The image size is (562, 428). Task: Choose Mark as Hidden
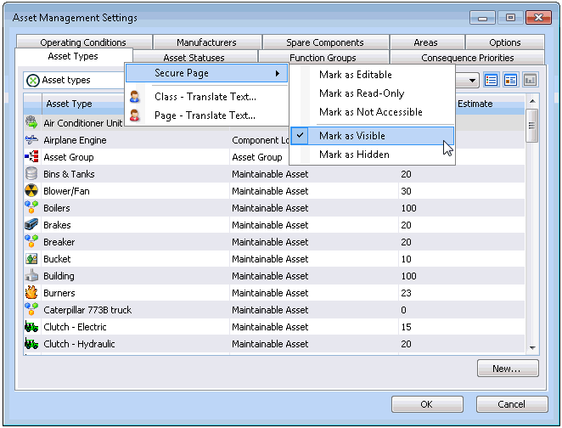pos(373,155)
